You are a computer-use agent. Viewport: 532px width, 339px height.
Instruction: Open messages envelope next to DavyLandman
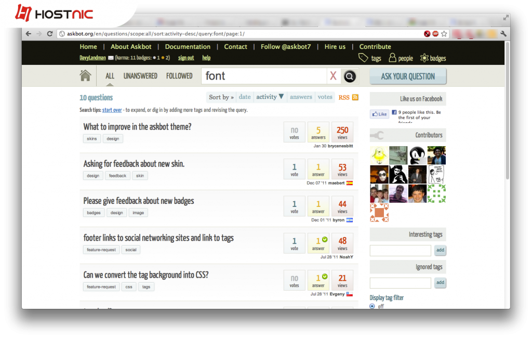click(111, 58)
